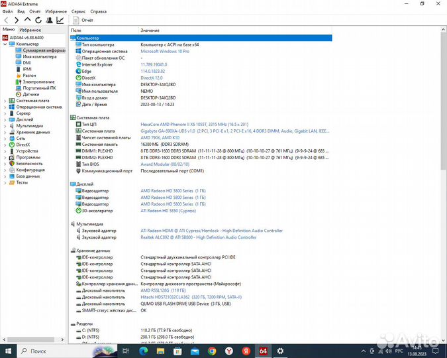Open File Explorer from the taskbar
Image resolution: width=447 pixels, height=358 pixels.
160,351
